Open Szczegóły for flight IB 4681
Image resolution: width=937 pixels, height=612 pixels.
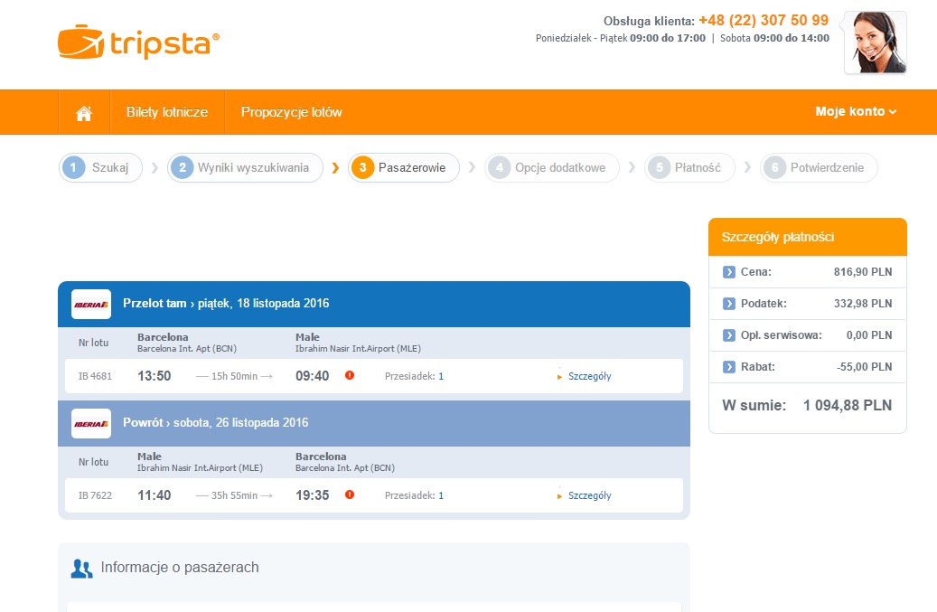coord(589,377)
